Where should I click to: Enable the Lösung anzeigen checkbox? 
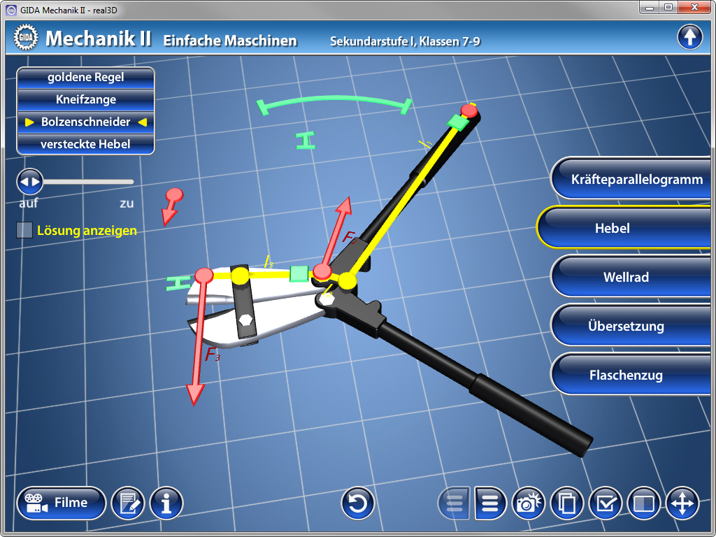point(24,230)
